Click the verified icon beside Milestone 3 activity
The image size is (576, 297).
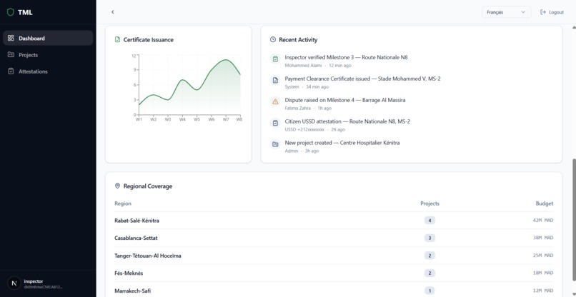pyautogui.click(x=275, y=59)
